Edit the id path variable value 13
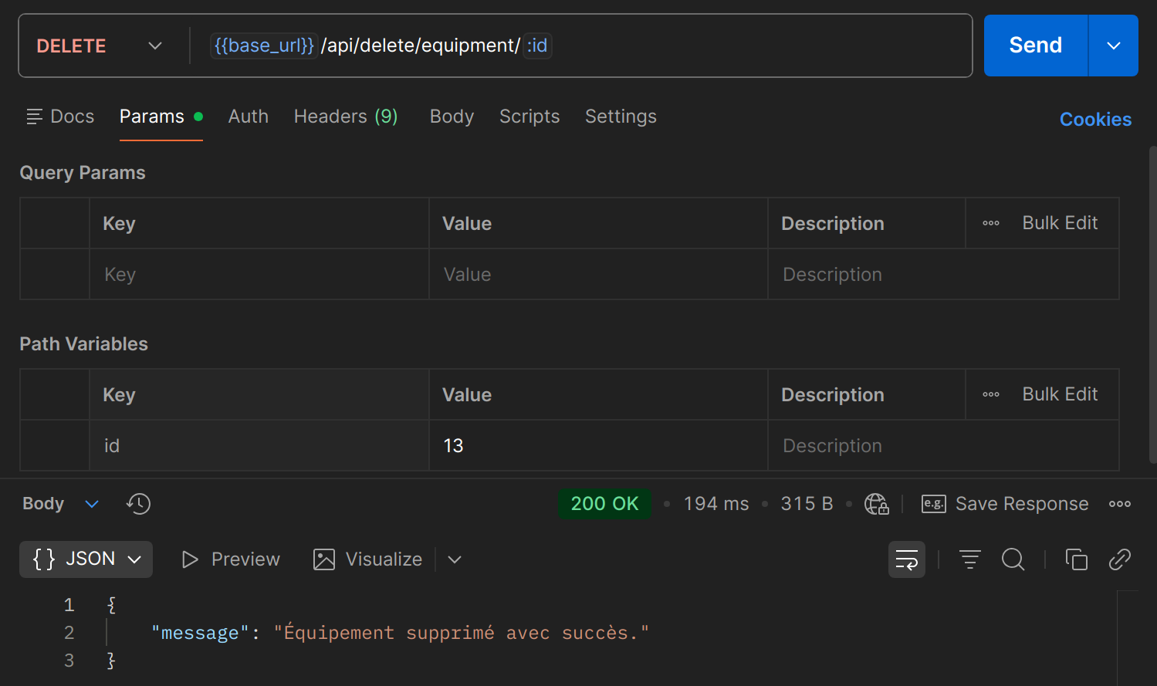1157x686 pixels. coord(598,446)
